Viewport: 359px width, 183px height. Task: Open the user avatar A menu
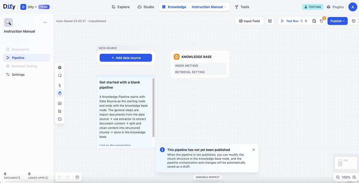click(x=353, y=7)
